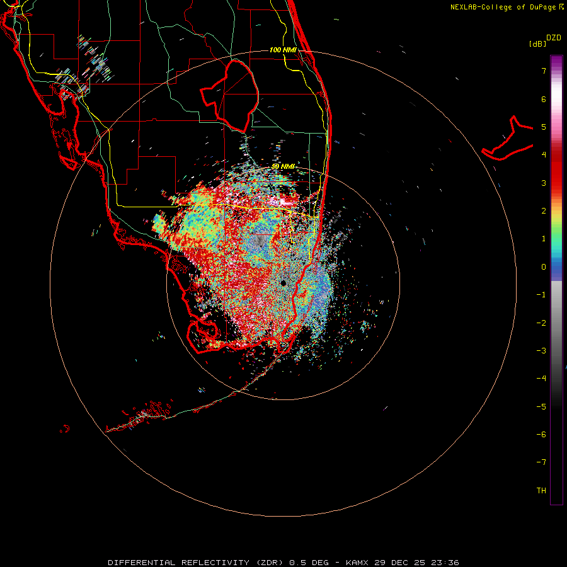567x567 pixels.
Task: Click the 4 value on color scale
Action: click(x=544, y=155)
